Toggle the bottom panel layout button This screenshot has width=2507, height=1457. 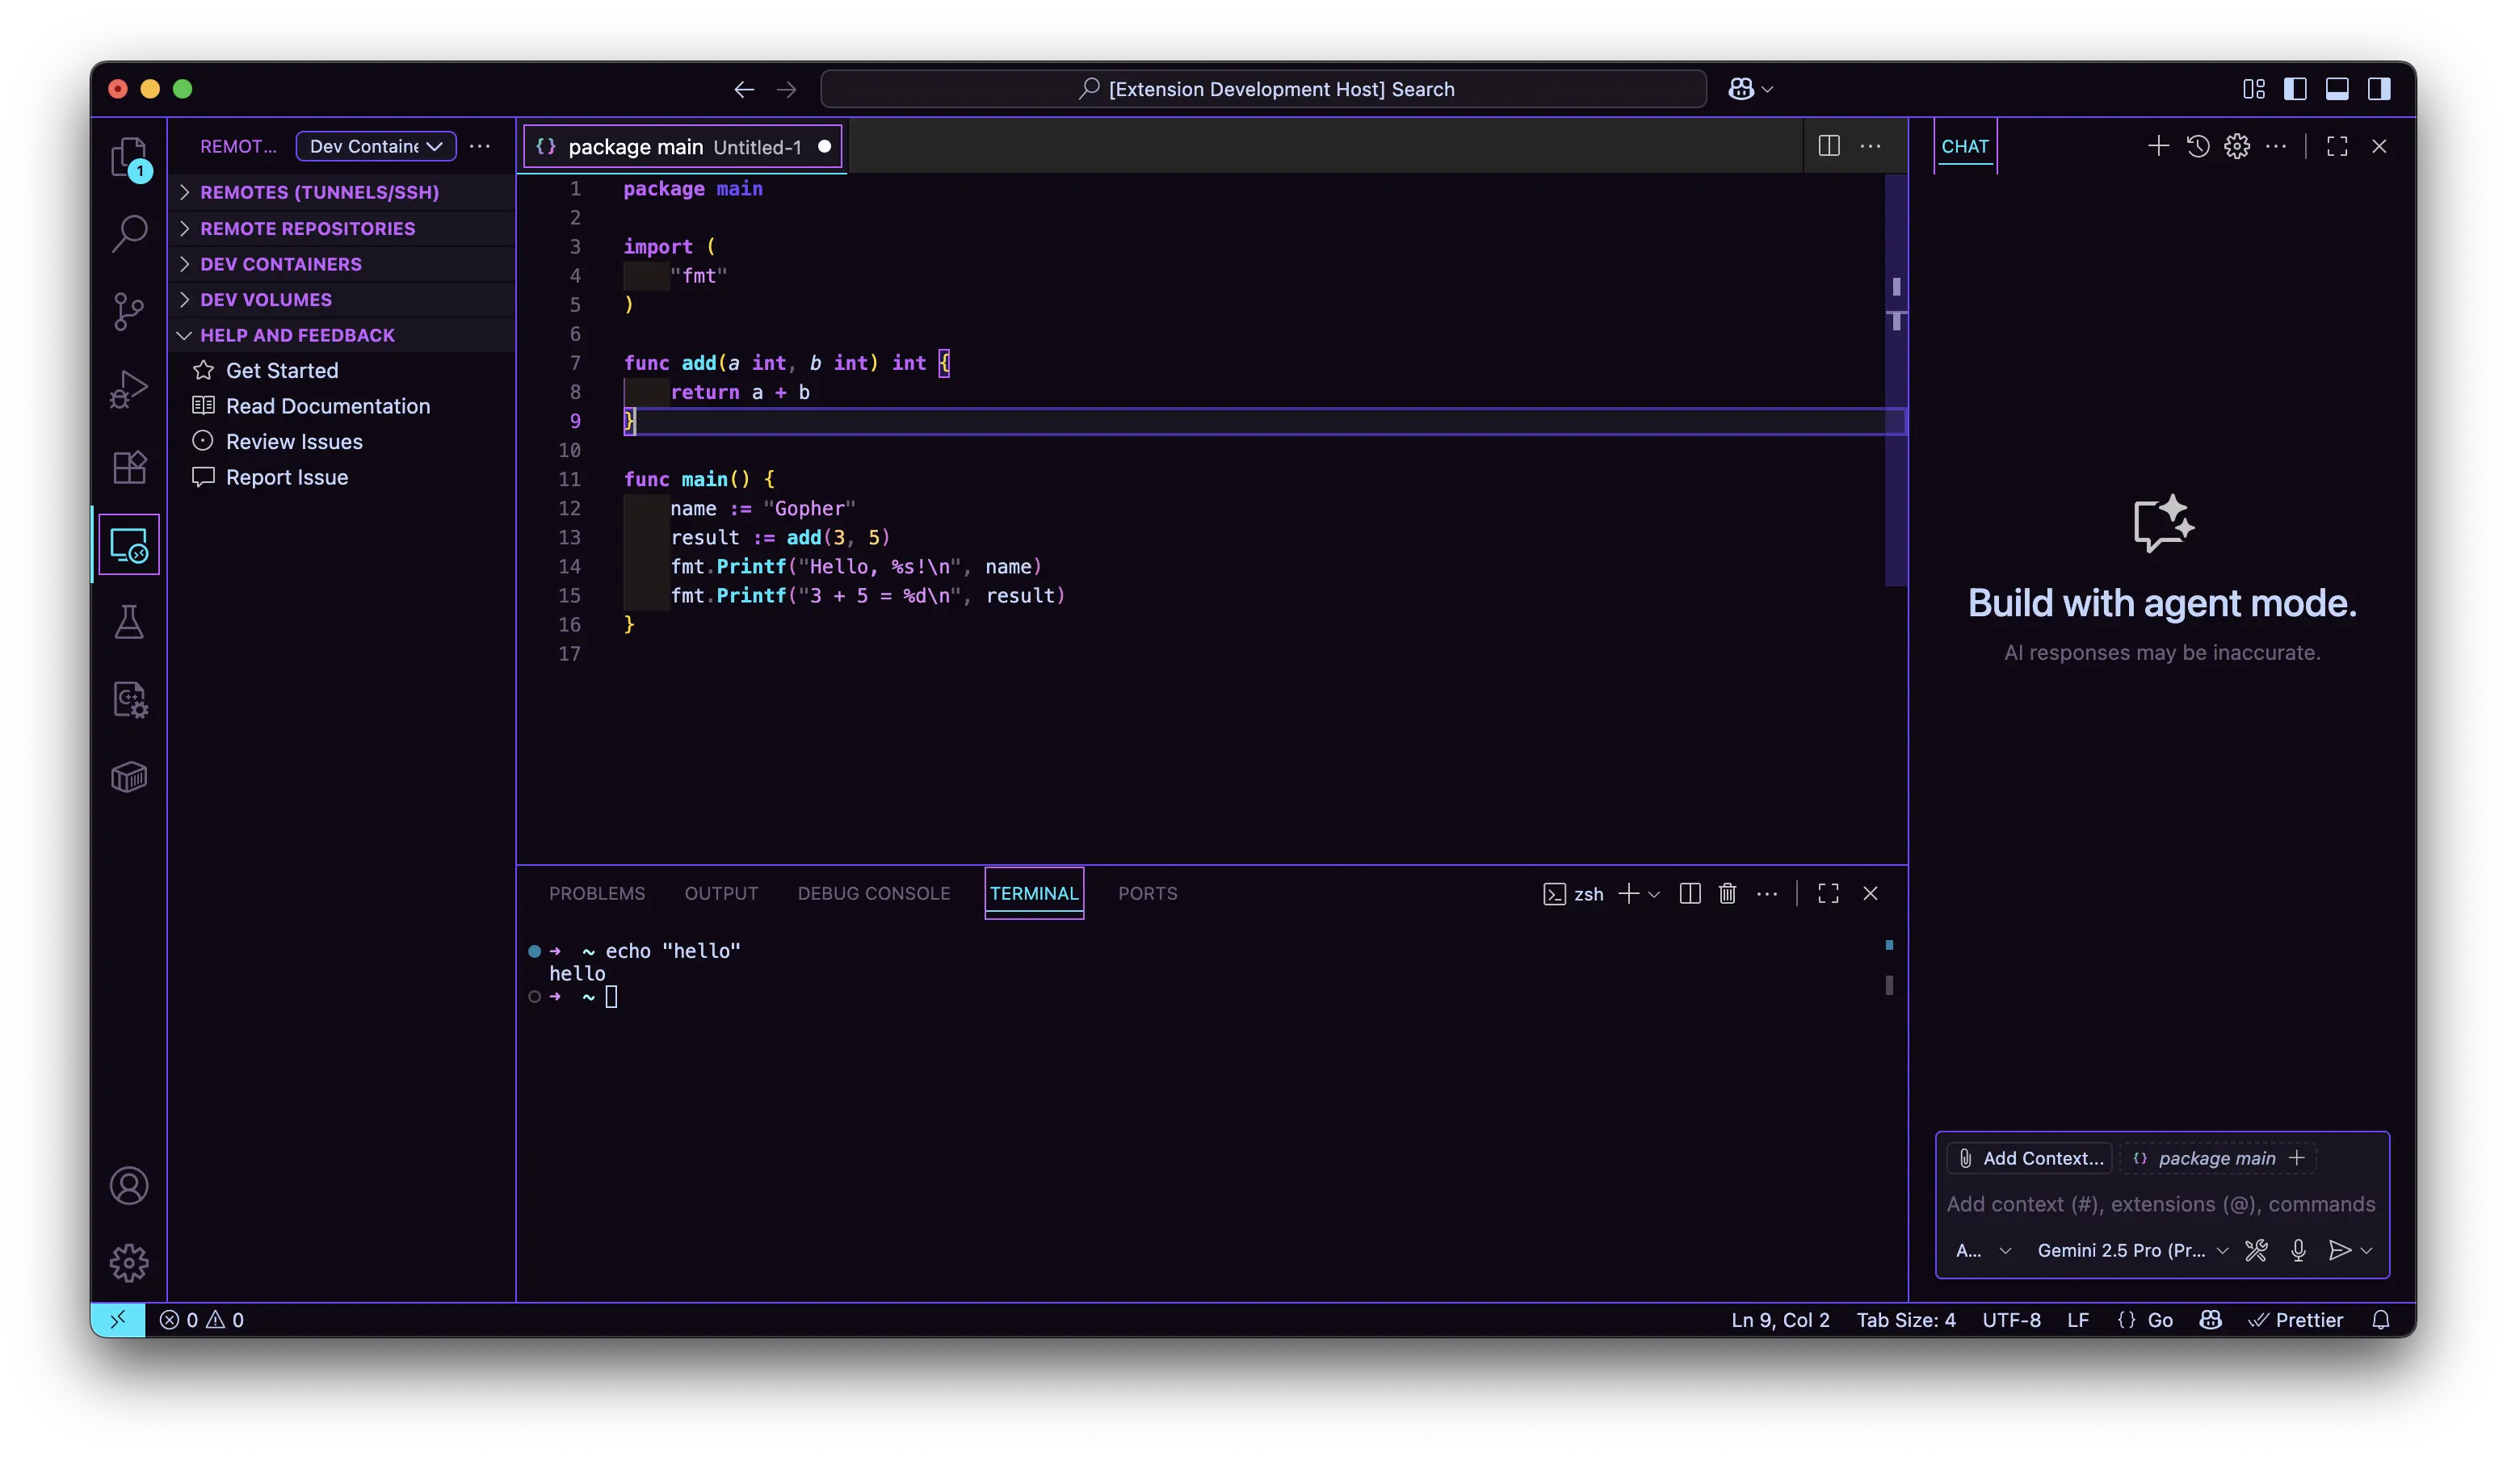tap(2337, 90)
